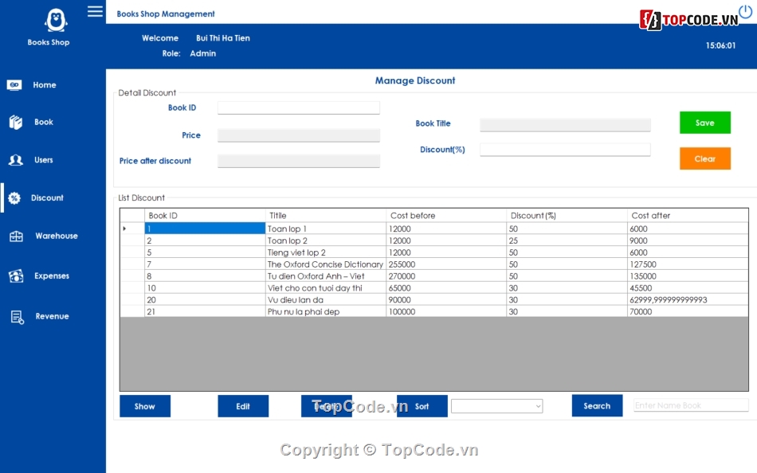Select the 'Tieng viet lop 2' cell
757x473 pixels.
tap(325, 252)
